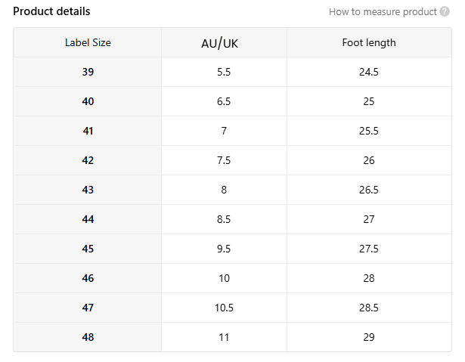Select the "Label Size" column header
This screenshot has width=465, height=362.
(88, 42)
